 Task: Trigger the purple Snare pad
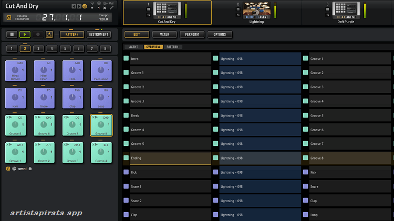[44, 98]
